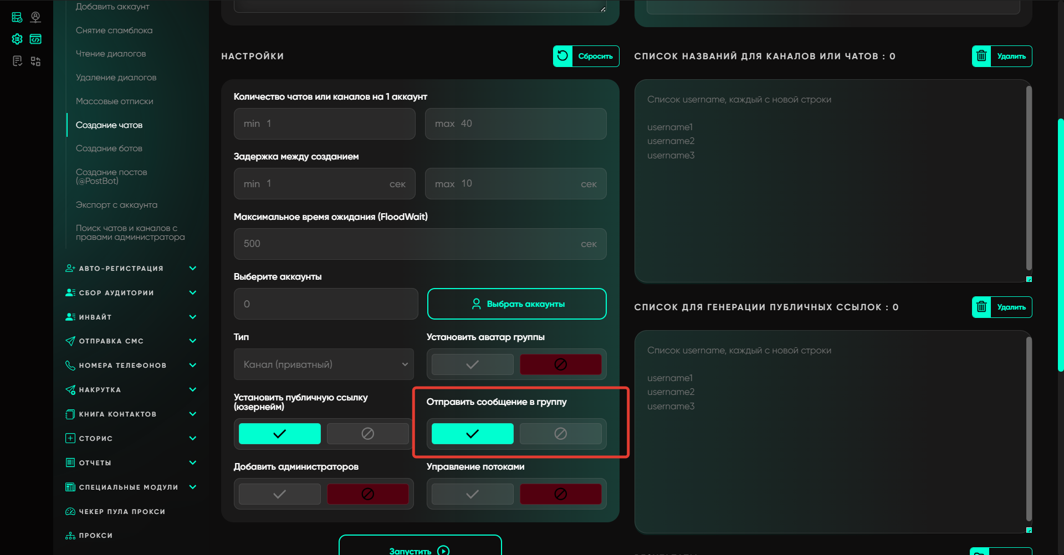Open the ПРОКСИ sidebar link
This screenshot has width=1064, height=555.
[95, 536]
